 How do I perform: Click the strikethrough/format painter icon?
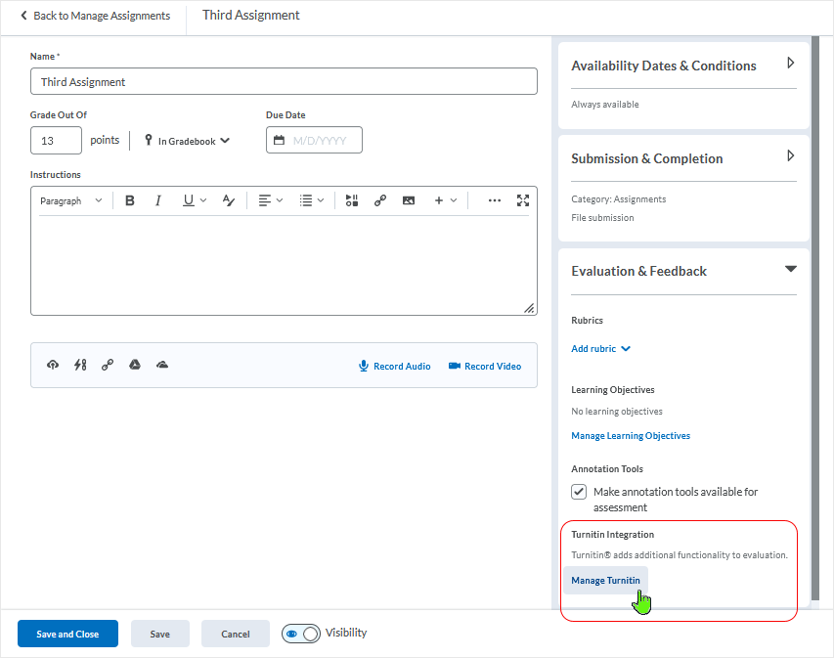point(229,200)
